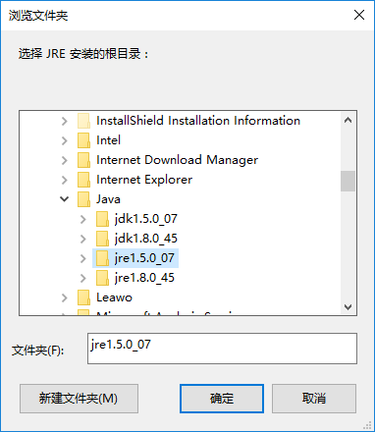This screenshot has height=432, width=375.
Task: Click the 确定 confirm button
Action: point(222,399)
